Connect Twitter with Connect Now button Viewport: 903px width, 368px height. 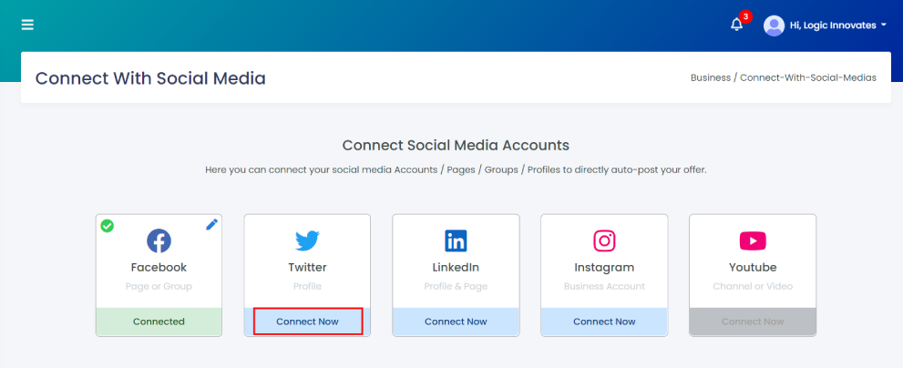tap(307, 322)
